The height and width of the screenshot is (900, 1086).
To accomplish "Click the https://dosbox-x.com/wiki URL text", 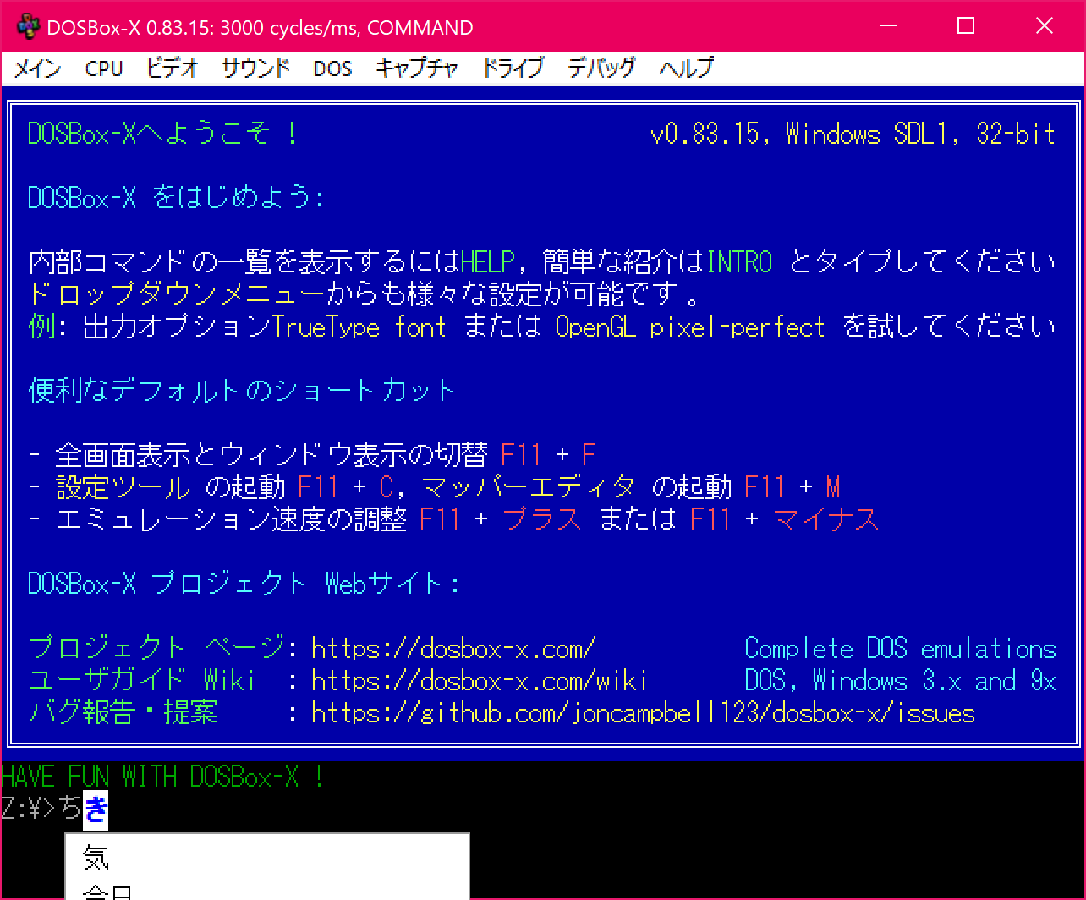I will 480,681.
